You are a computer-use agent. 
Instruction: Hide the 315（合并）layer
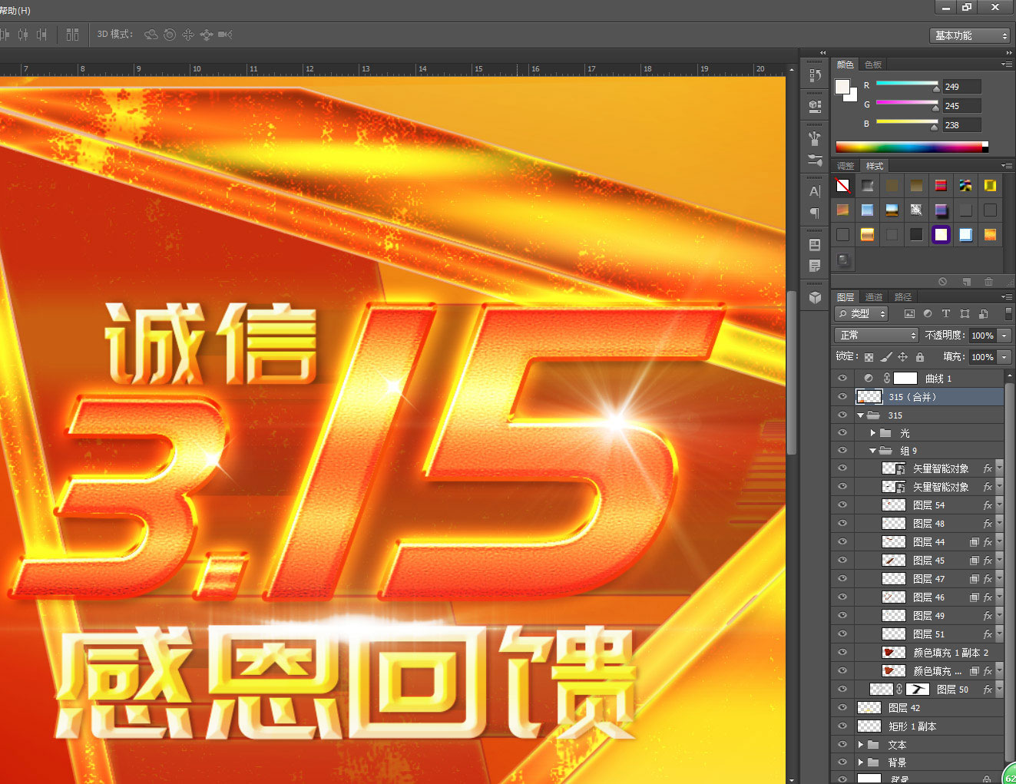tap(842, 397)
